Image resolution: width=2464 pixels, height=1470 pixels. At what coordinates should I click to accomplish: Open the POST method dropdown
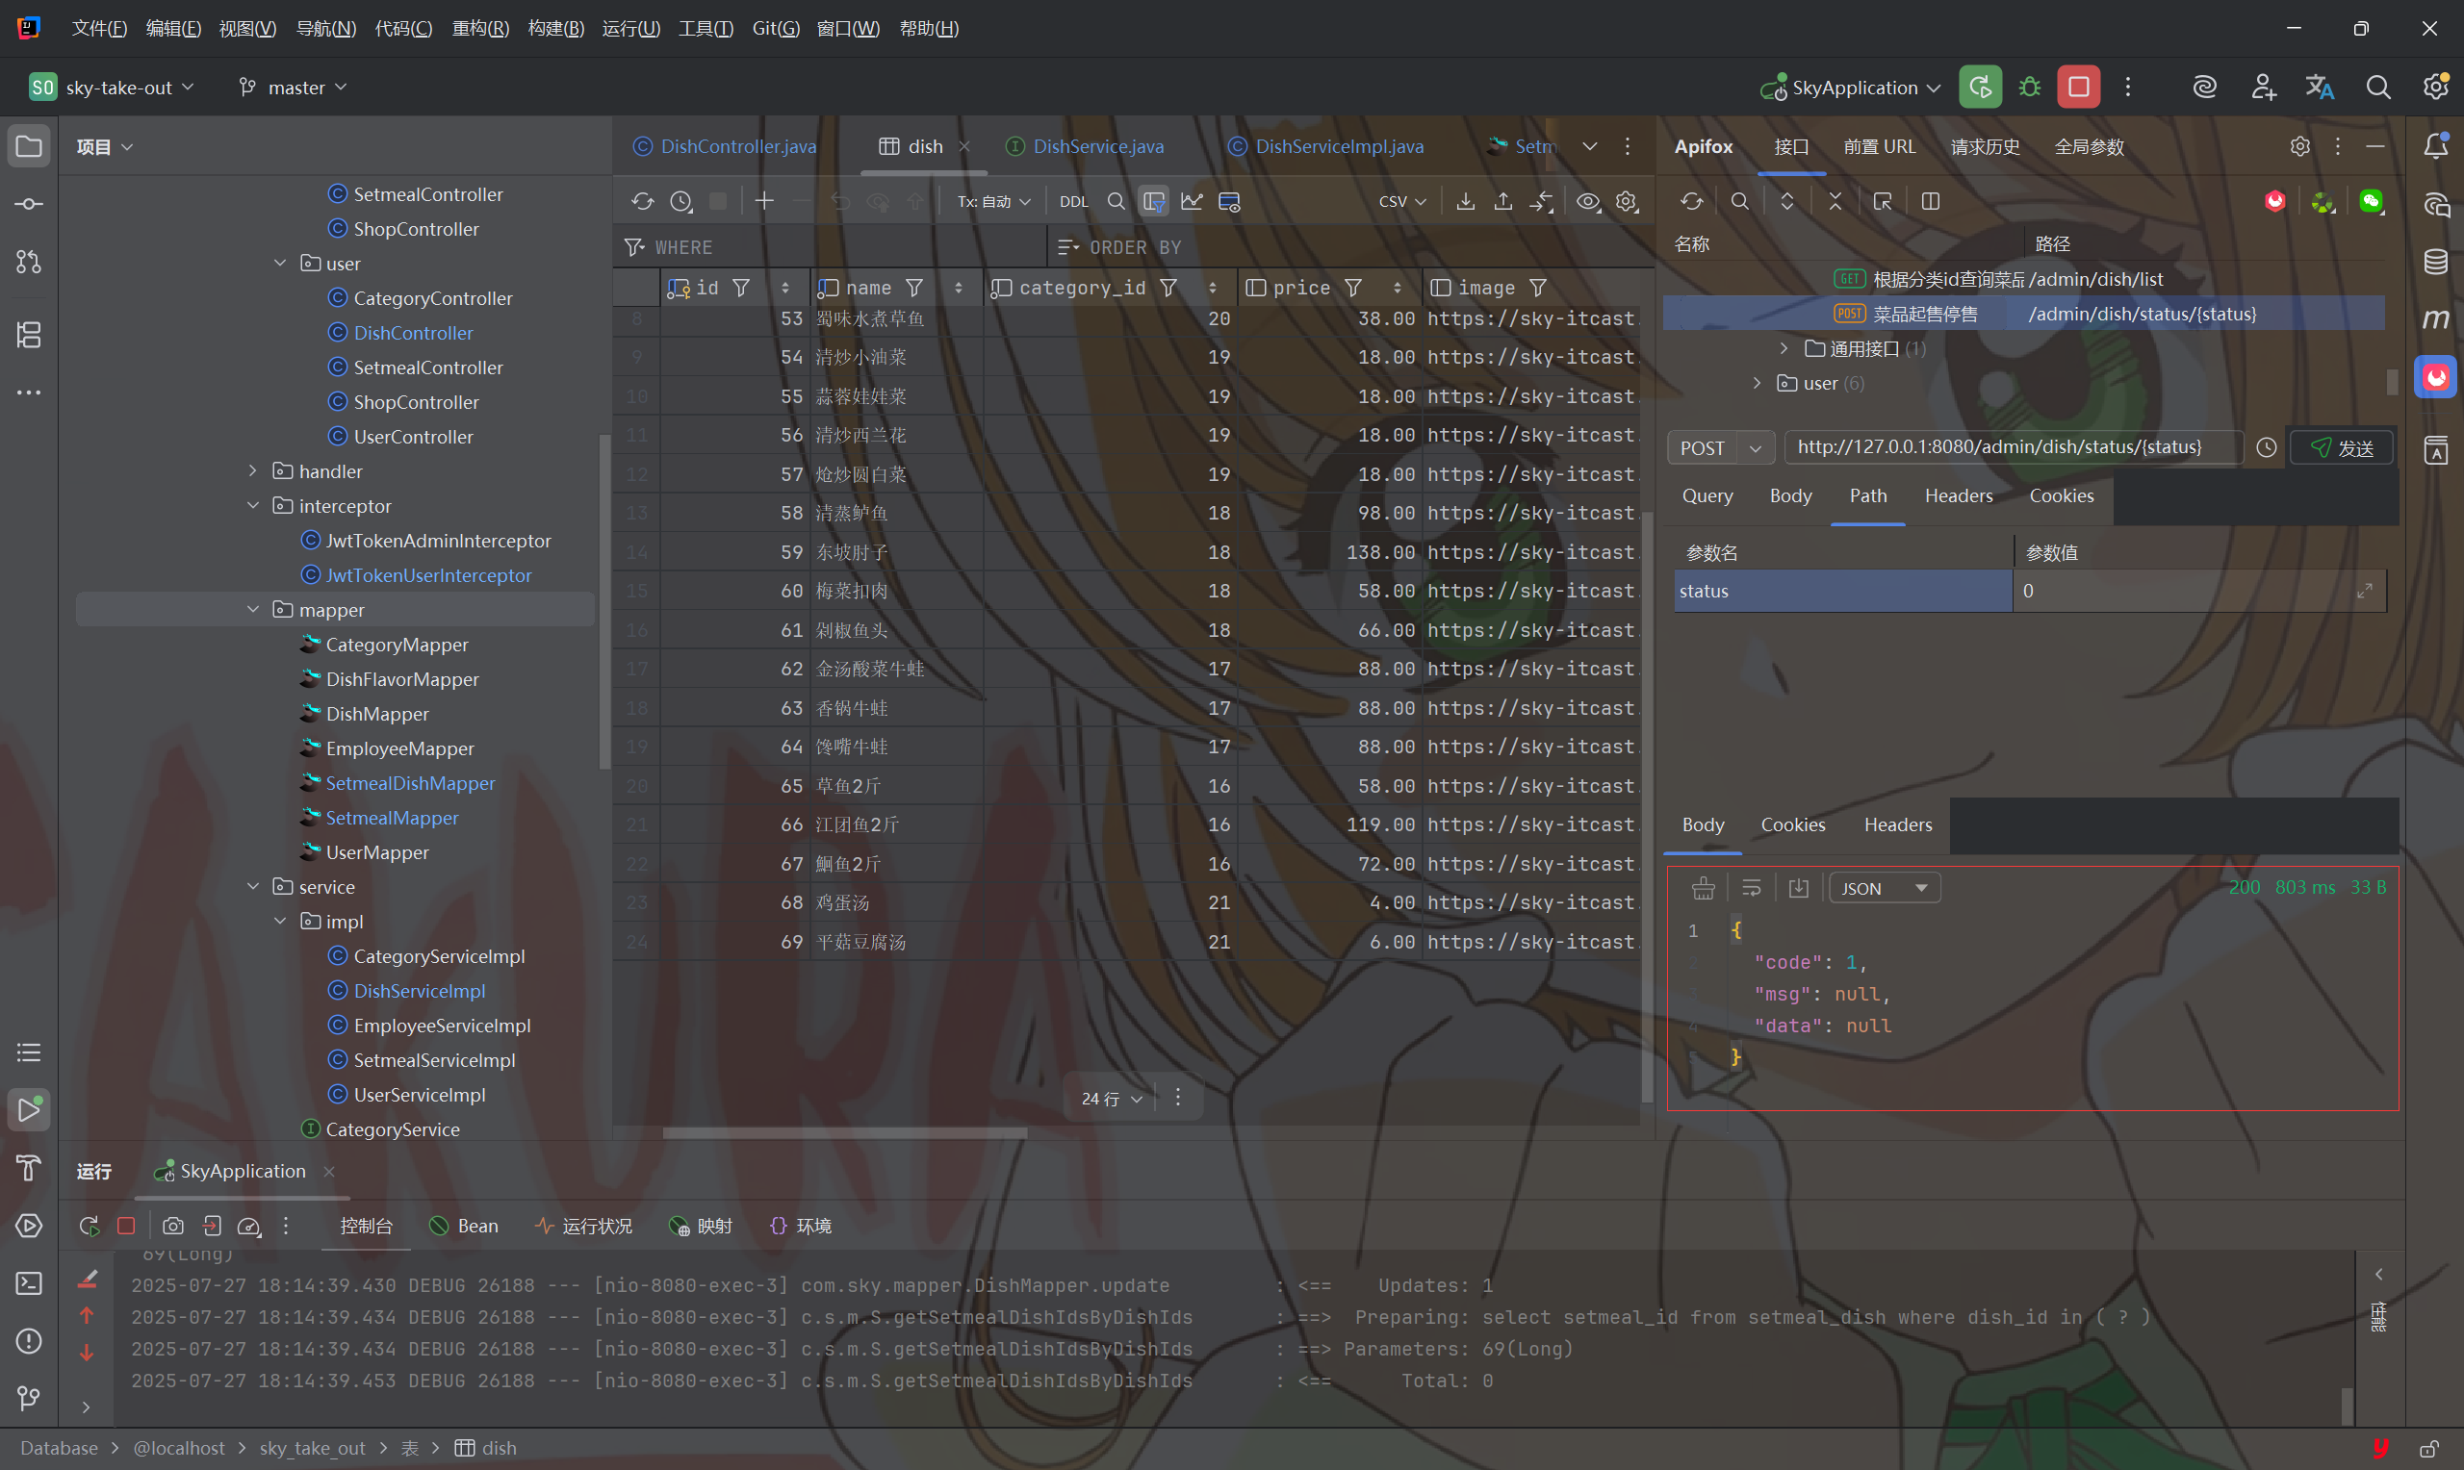point(1755,447)
